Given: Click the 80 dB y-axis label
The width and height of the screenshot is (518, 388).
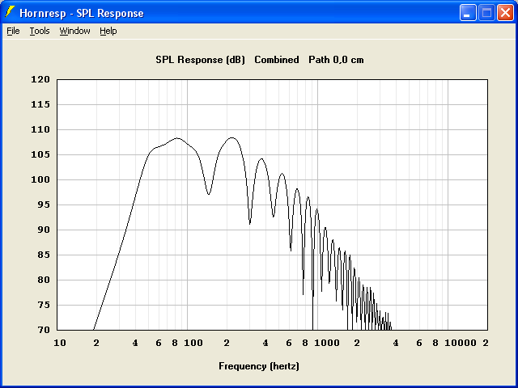Looking at the screenshot, I should [x=44, y=280].
